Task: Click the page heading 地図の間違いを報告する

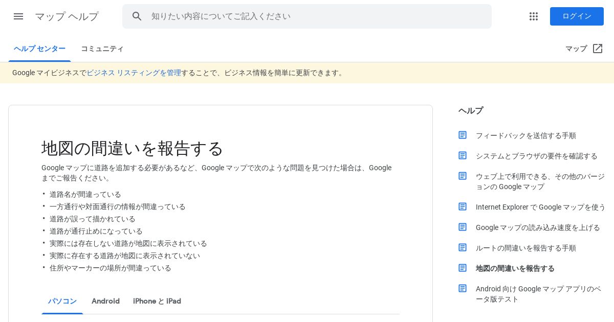Action: pyautogui.click(x=132, y=148)
